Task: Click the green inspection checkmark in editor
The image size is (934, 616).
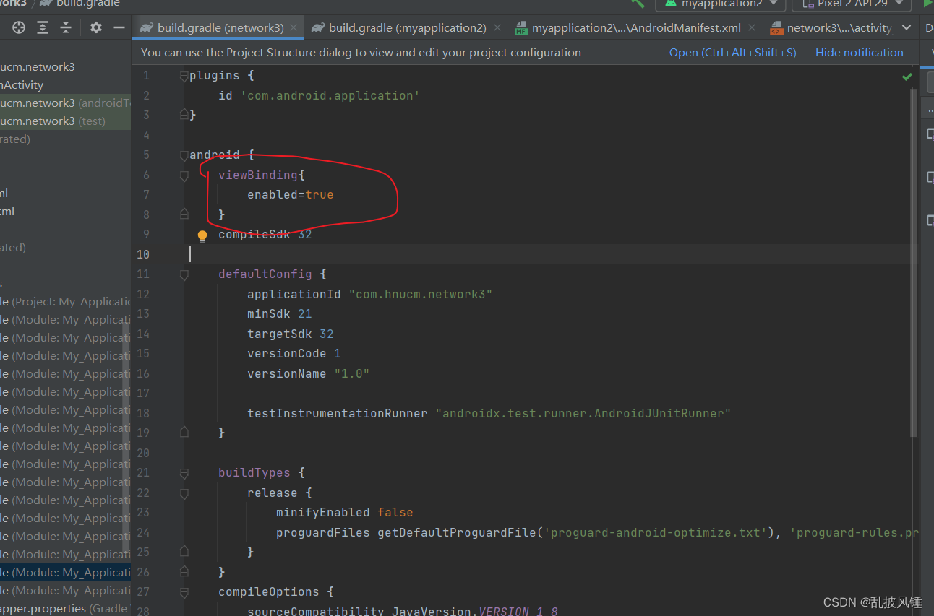Action: point(907,77)
